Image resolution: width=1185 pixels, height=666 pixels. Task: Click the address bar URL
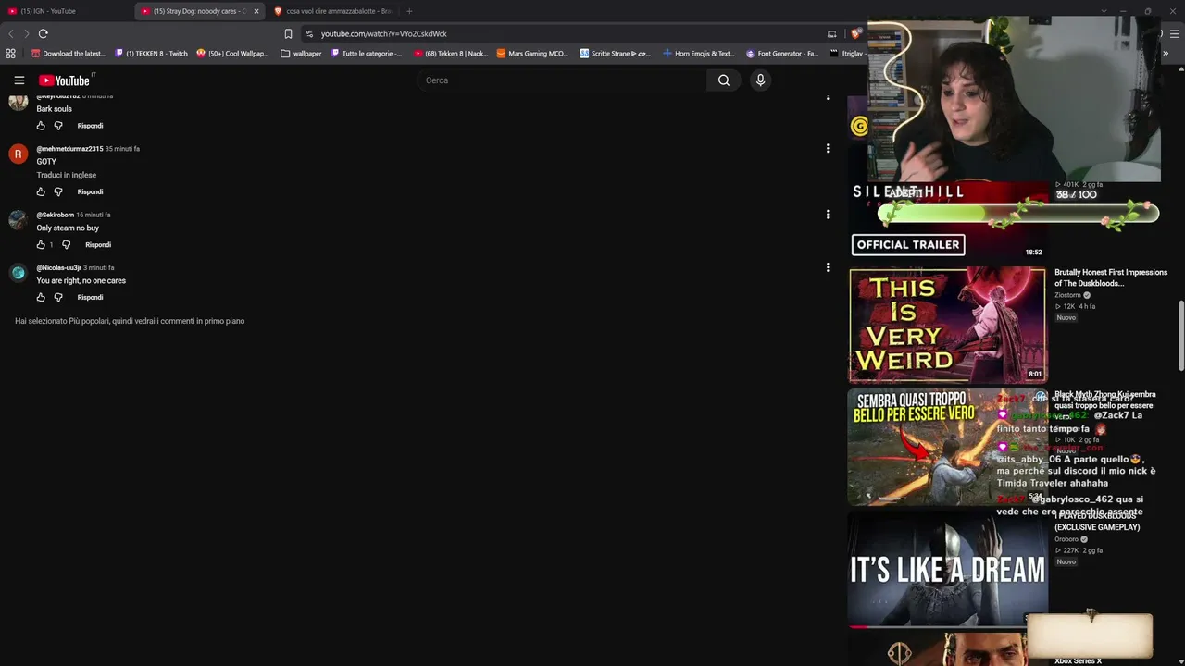pyautogui.click(x=383, y=33)
